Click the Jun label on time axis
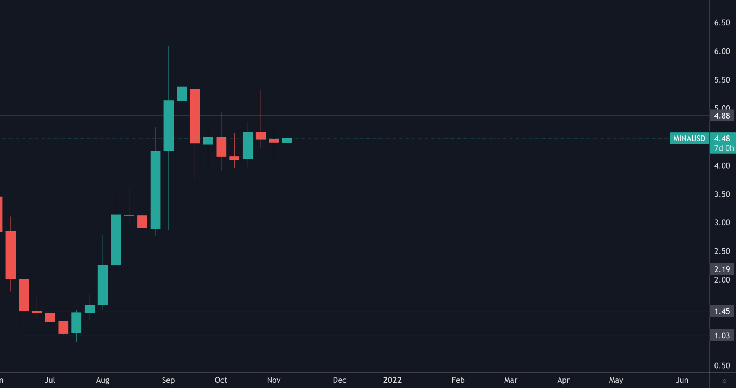This screenshot has width=736, height=388. tap(682, 380)
